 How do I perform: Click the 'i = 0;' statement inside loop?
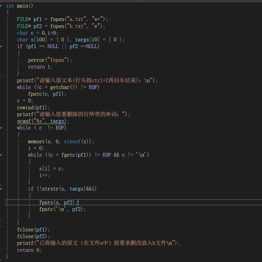click(x=36, y=148)
